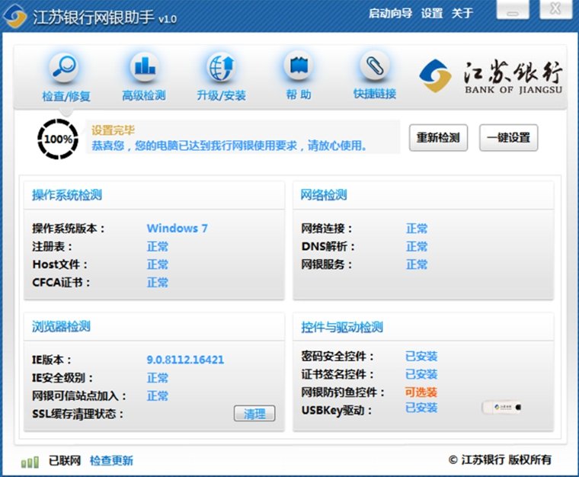Open 启动向导 in the title bar
579x477 pixels.
tap(390, 13)
